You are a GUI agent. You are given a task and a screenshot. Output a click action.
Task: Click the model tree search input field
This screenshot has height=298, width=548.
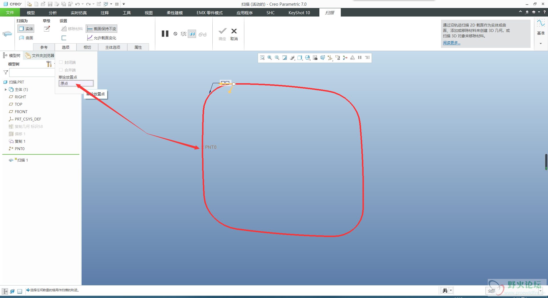click(32, 72)
